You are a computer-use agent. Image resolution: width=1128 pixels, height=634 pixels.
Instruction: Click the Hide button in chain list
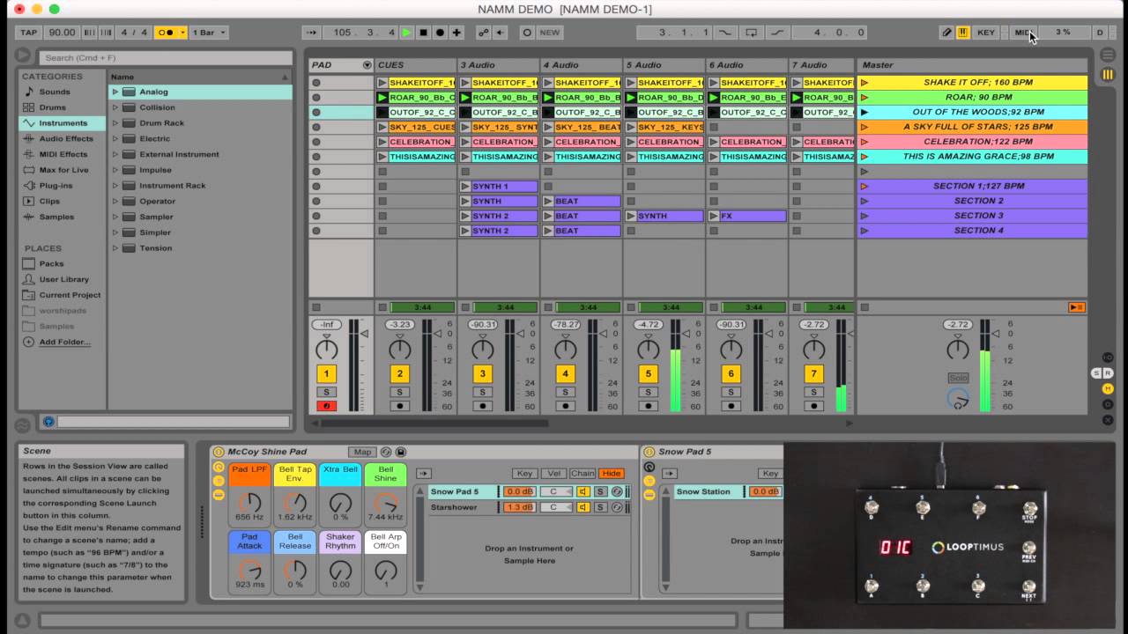(x=611, y=473)
